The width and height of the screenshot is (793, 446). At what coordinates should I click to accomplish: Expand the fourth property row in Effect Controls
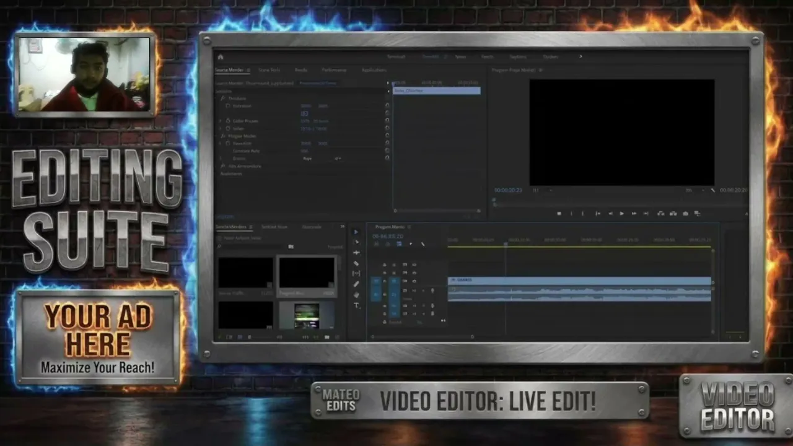pyautogui.click(x=221, y=128)
